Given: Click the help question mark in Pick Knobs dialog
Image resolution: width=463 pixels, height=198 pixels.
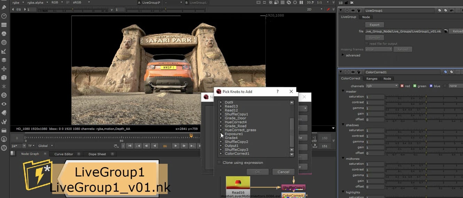Looking at the screenshot, I should 277,92.
